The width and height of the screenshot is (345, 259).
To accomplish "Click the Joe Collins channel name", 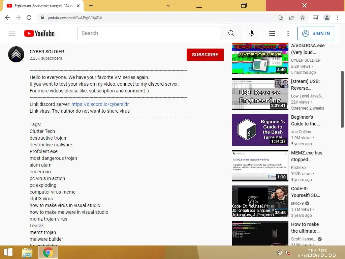I will 301,132.
